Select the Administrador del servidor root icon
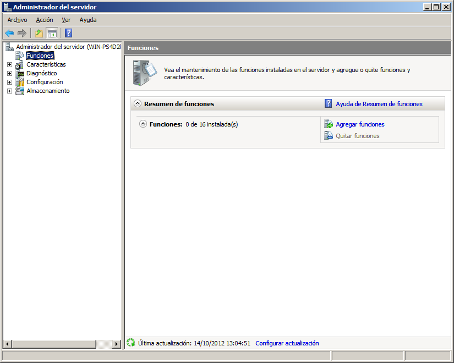The image size is (454, 363). click(x=9, y=46)
